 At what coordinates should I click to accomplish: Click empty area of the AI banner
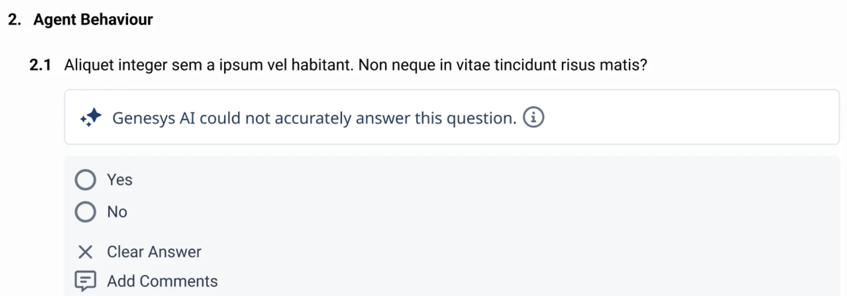(x=689, y=117)
